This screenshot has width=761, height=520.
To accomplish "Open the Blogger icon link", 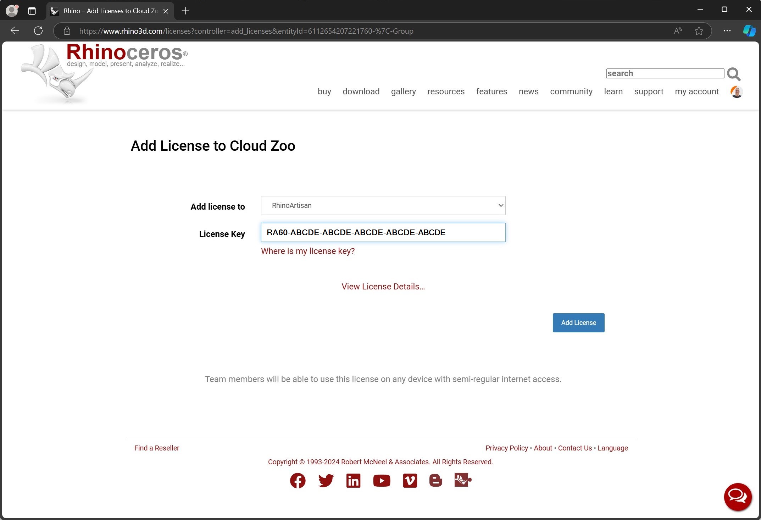I will [435, 481].
